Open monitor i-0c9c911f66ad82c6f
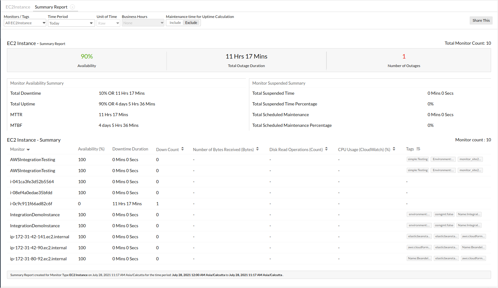 point(31,204)
